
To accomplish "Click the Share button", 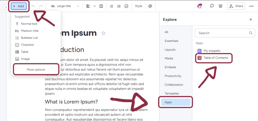I will (236, 6).
